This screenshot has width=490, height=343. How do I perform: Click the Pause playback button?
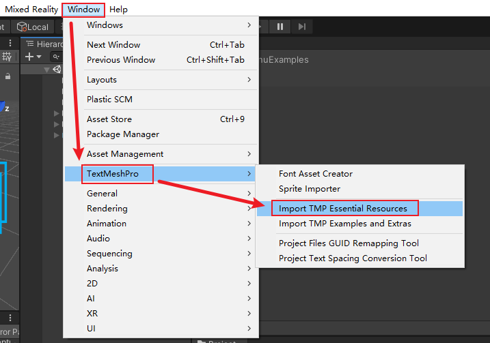coord(280,27)
